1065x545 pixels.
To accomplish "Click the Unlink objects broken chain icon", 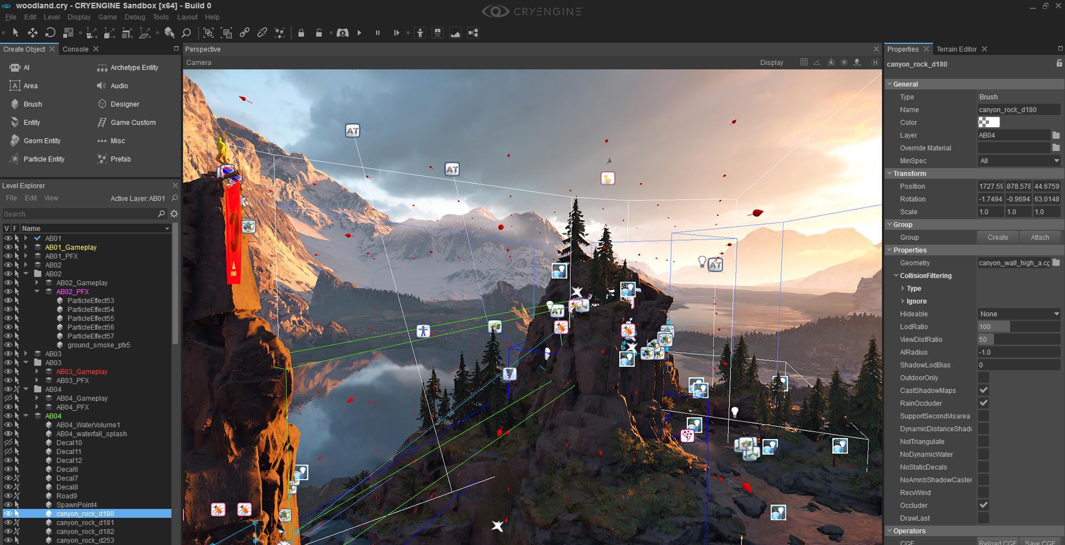I will (x=262, y=33).
